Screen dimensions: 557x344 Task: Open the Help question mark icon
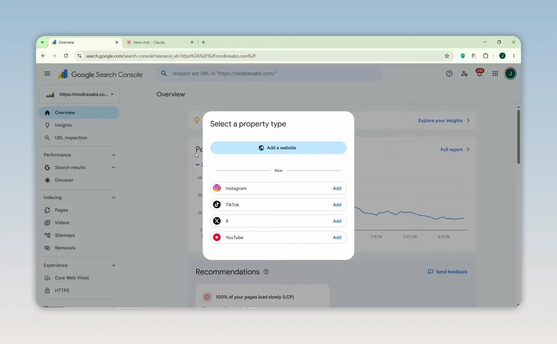[x=449, y=74]
